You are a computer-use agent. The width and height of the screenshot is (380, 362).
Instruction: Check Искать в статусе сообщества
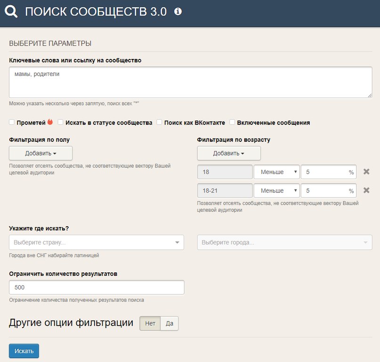click(x=60, y=122)
